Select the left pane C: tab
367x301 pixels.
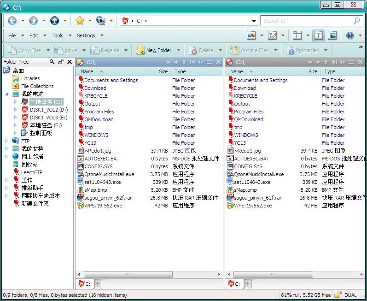(85, 284)
